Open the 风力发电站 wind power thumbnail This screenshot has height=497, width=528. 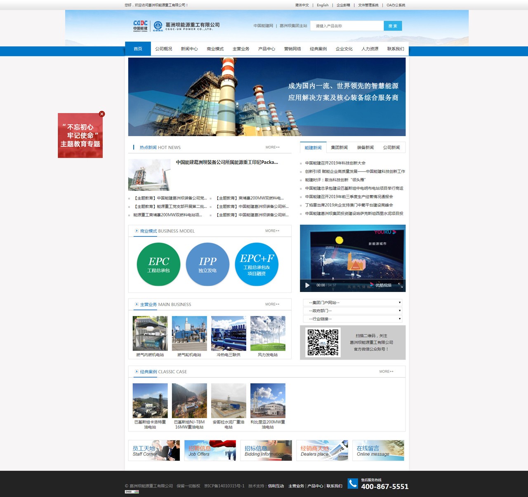[x=268, y=334]
